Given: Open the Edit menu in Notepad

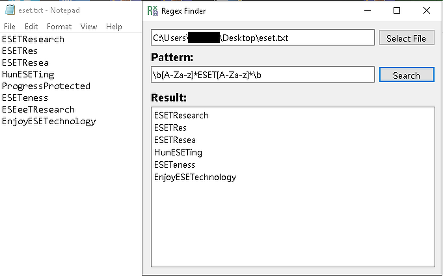Looking at the screenshot, I should tap(31, 27).
